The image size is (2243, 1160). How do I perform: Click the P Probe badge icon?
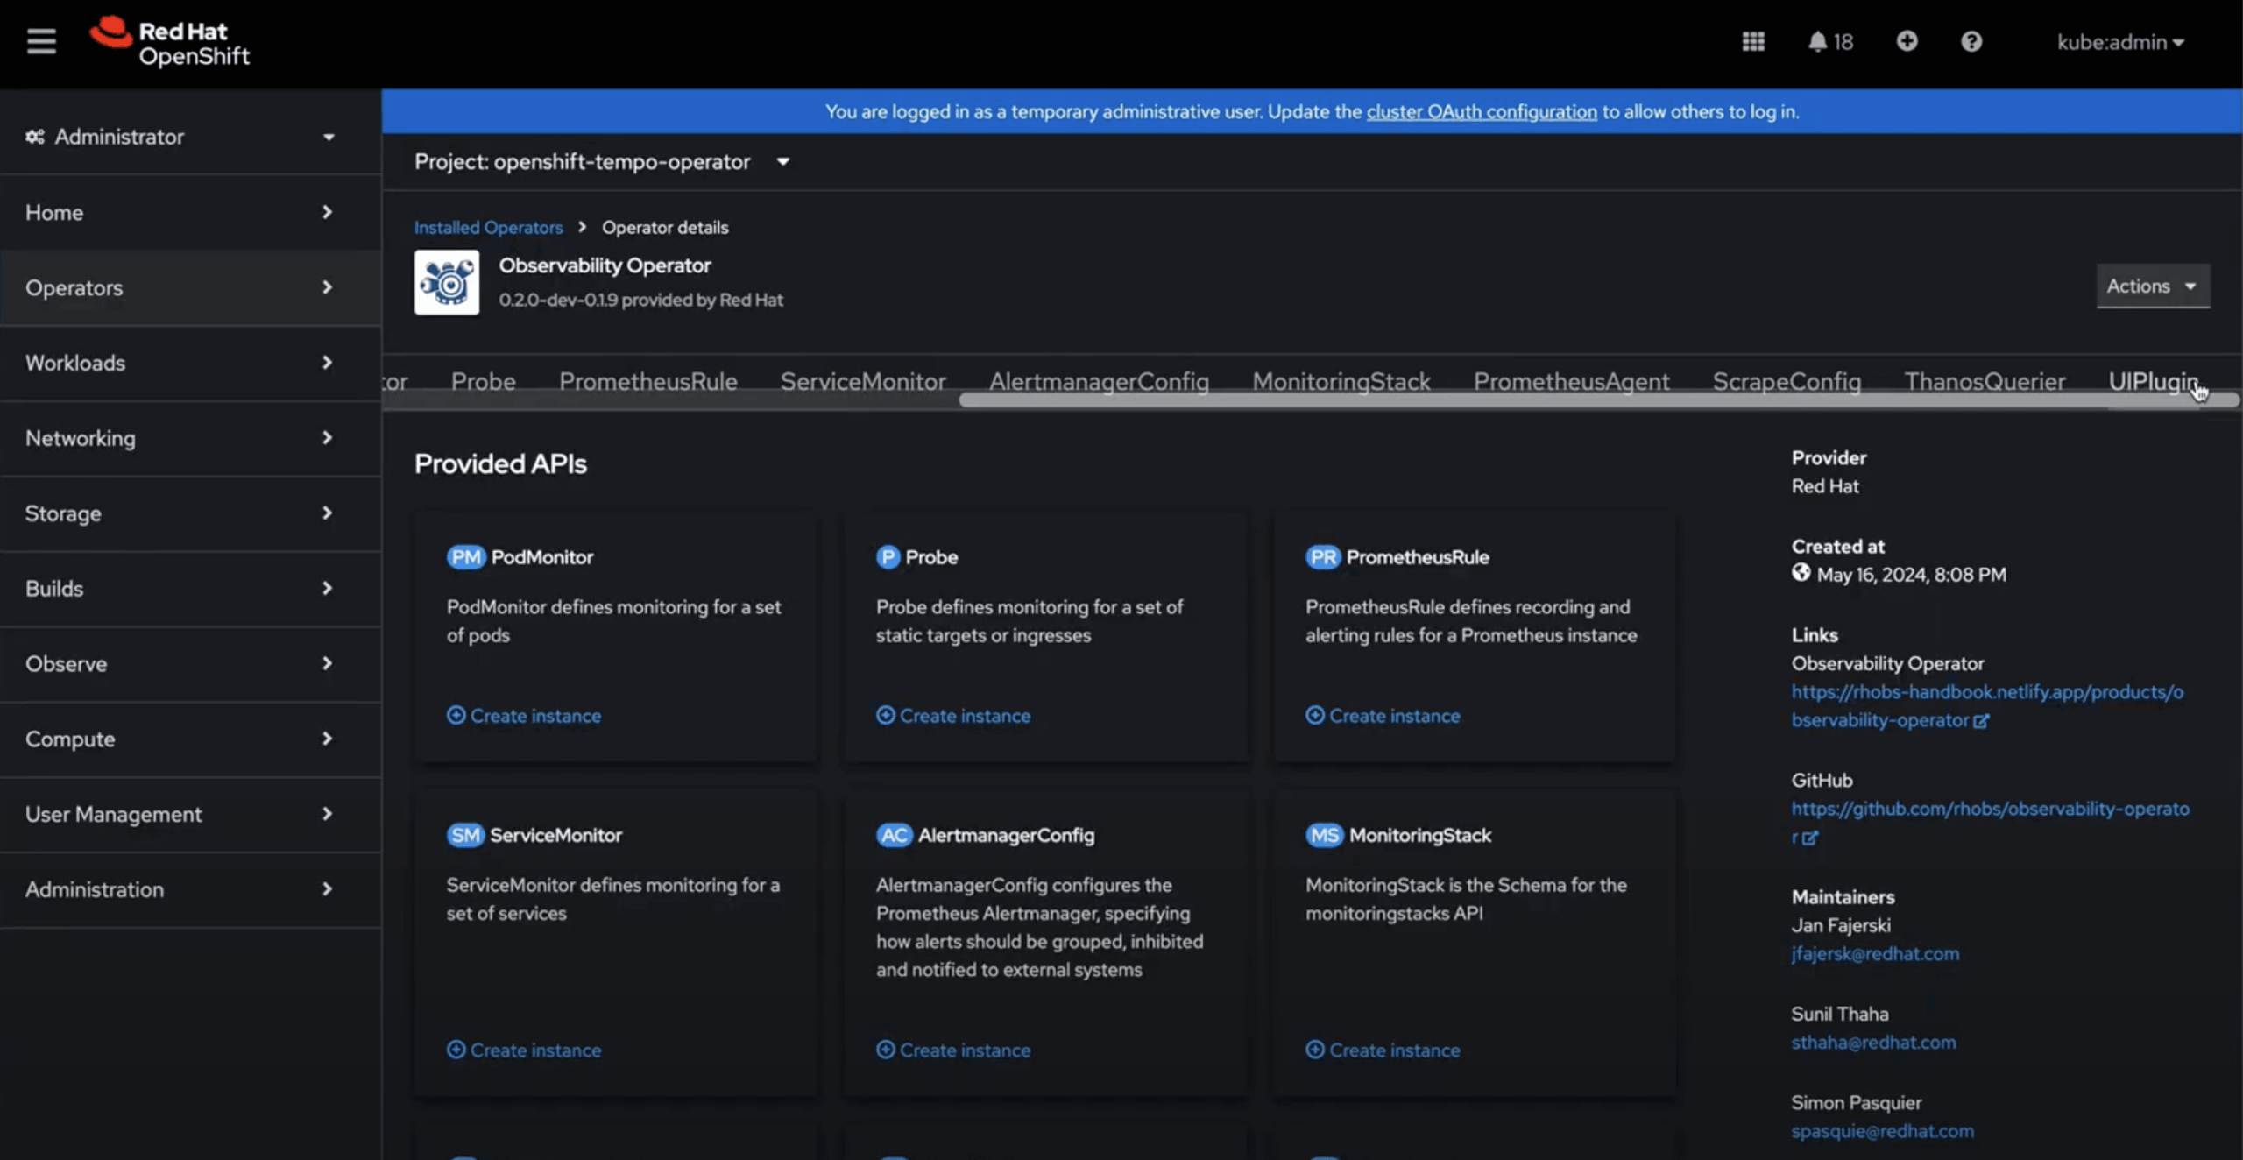888,557
